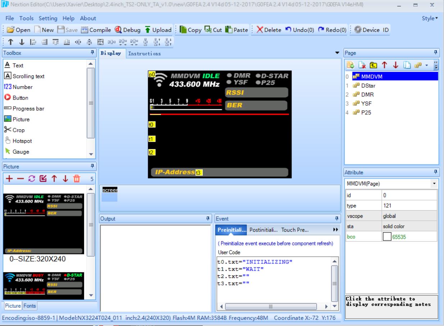Add a picture with the red plus icon
Viewport: 444px width, 326px height.
(x=9, y=179)
